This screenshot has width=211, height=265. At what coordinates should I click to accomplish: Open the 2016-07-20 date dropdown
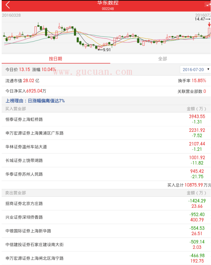(195, 70)
